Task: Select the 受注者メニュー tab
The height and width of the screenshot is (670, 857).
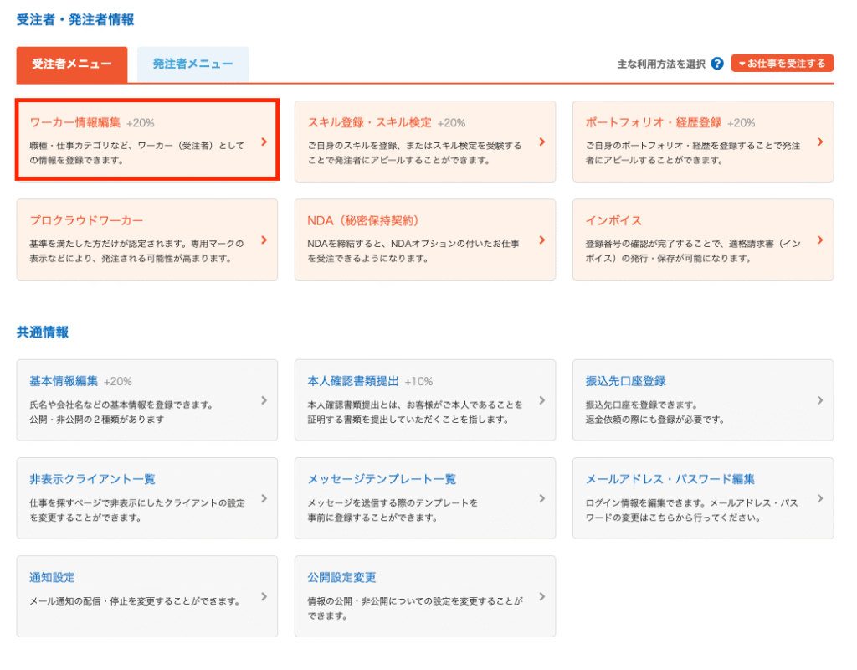Action: point(72,64)
